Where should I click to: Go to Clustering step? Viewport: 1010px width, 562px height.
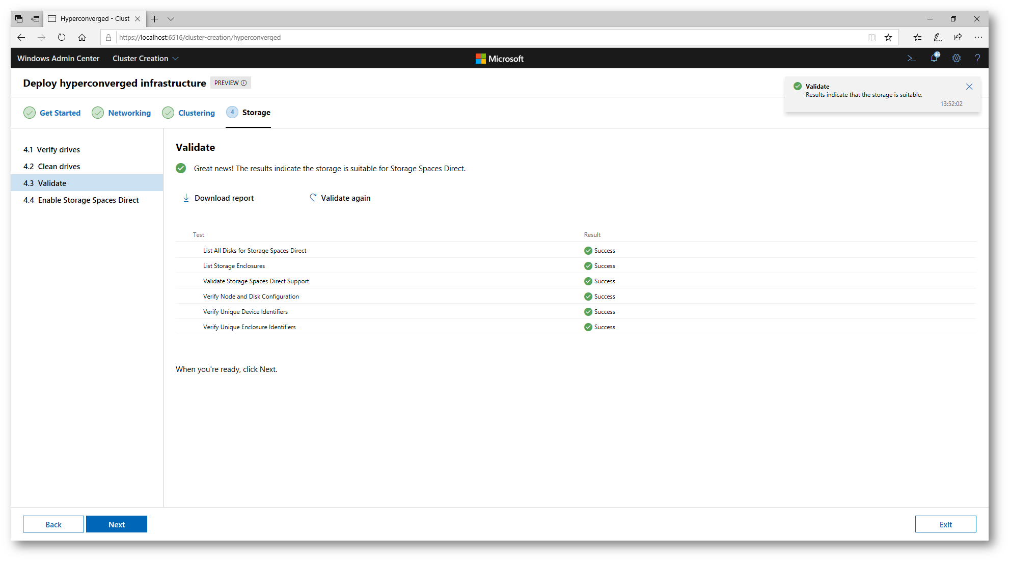pos(188,113)
